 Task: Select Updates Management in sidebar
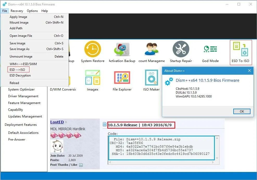point(25,116)
